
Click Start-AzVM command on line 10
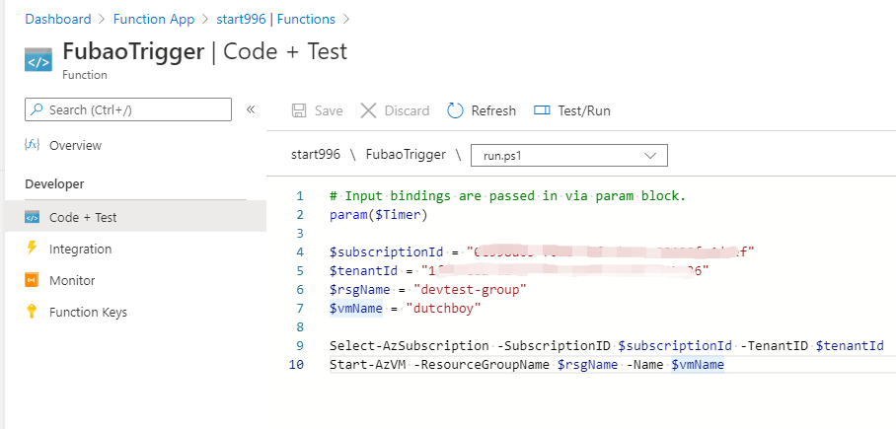point(367,365)
